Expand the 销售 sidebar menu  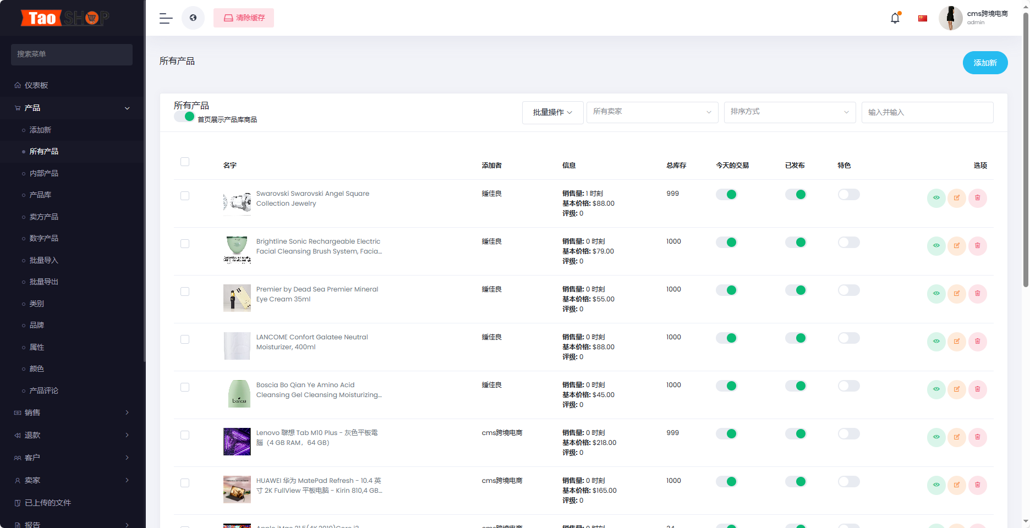(x=72, y=413)
